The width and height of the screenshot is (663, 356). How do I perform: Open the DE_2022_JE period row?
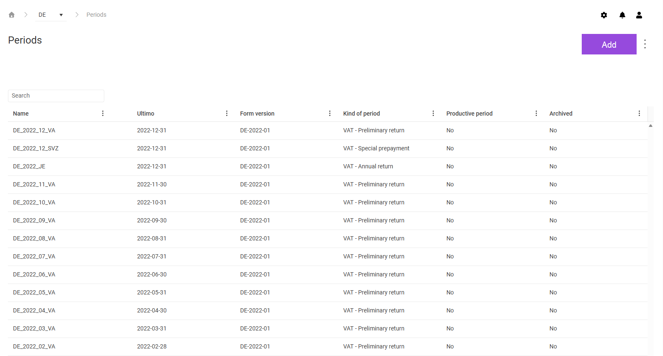[328, 167]
